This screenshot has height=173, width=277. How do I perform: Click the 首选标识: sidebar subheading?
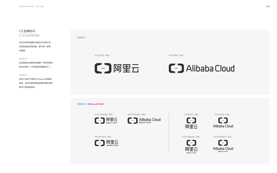(x=23, y=59)
